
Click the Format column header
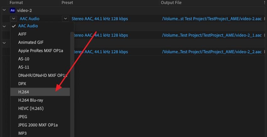16,3
